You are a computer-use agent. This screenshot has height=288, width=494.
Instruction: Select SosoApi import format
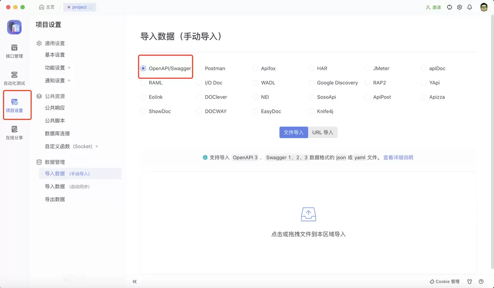coord(323,97)
